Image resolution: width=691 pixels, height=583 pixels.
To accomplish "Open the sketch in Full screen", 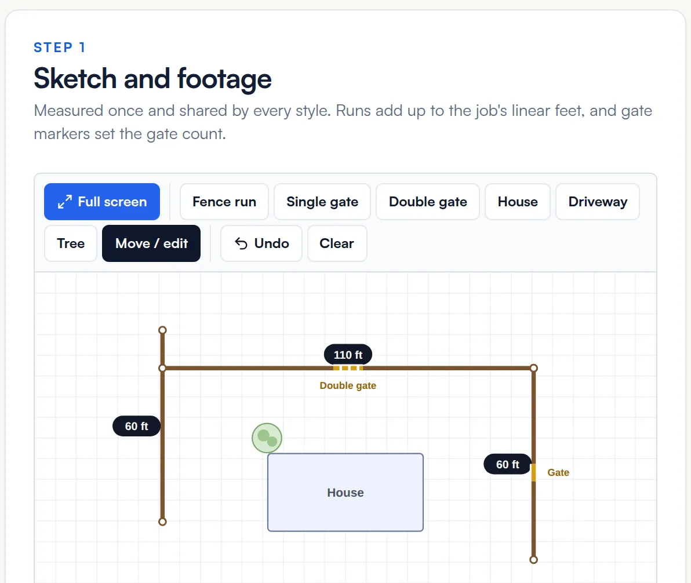I will (x=102, y=201).
